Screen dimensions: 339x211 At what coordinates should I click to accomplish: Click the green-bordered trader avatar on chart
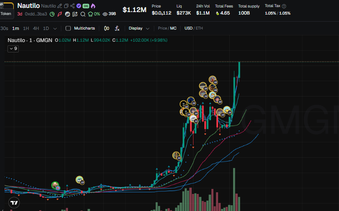coord(55,185)
